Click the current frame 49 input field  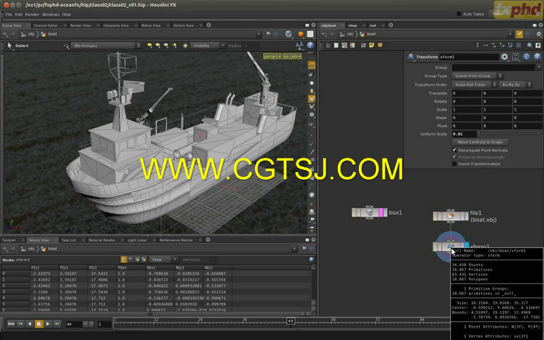point(73,324)
